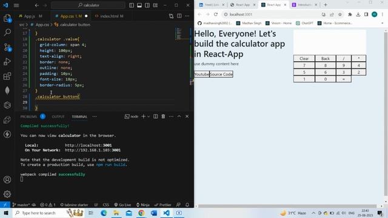This screenshot has height=218, width=388.
Task: Open the Run and Debug view
Action: (7, 61)
